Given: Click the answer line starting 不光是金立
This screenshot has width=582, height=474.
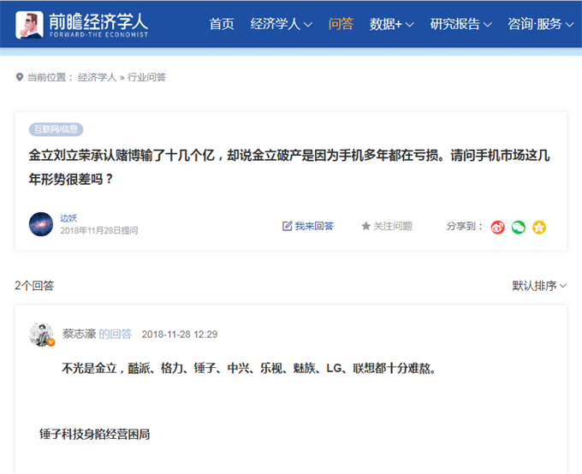Looking at the screenshot, I should click(249, 368).
